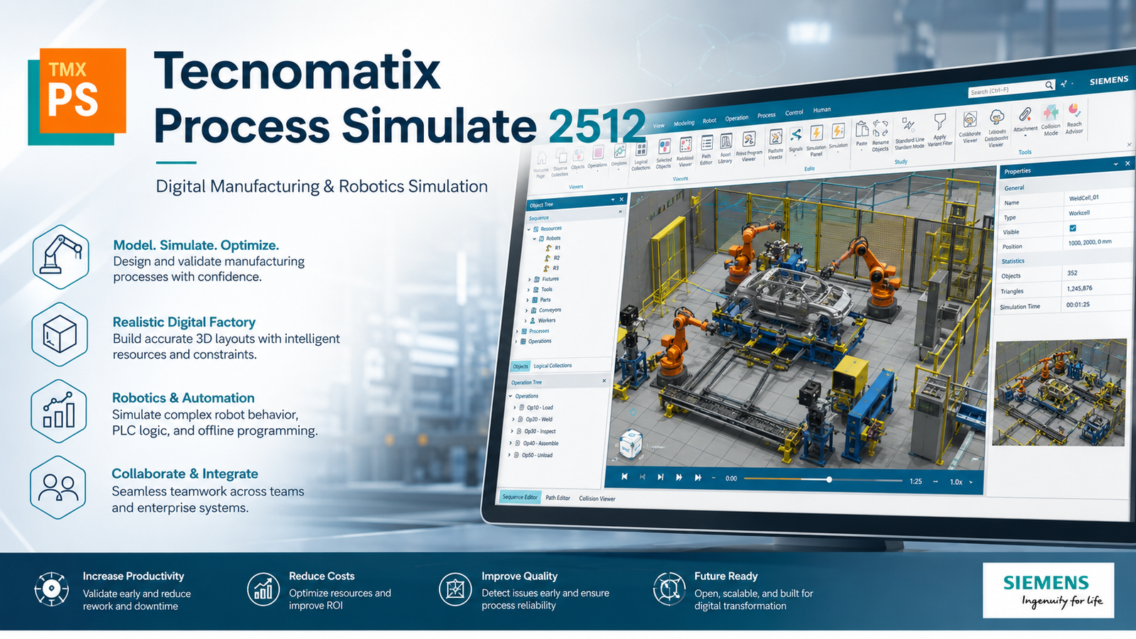Select robot R3 in Object Tree

click(x=552, y=268)
